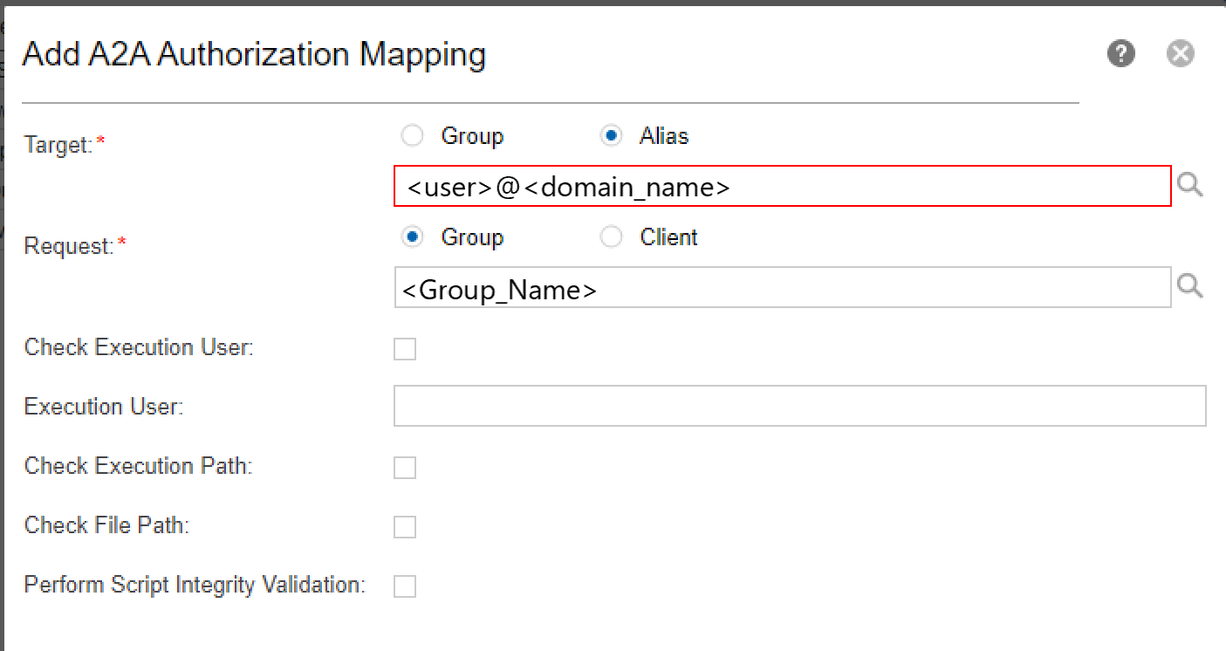
Task: Click the 'Execution User:' label text
Action: tap(104, 408)
